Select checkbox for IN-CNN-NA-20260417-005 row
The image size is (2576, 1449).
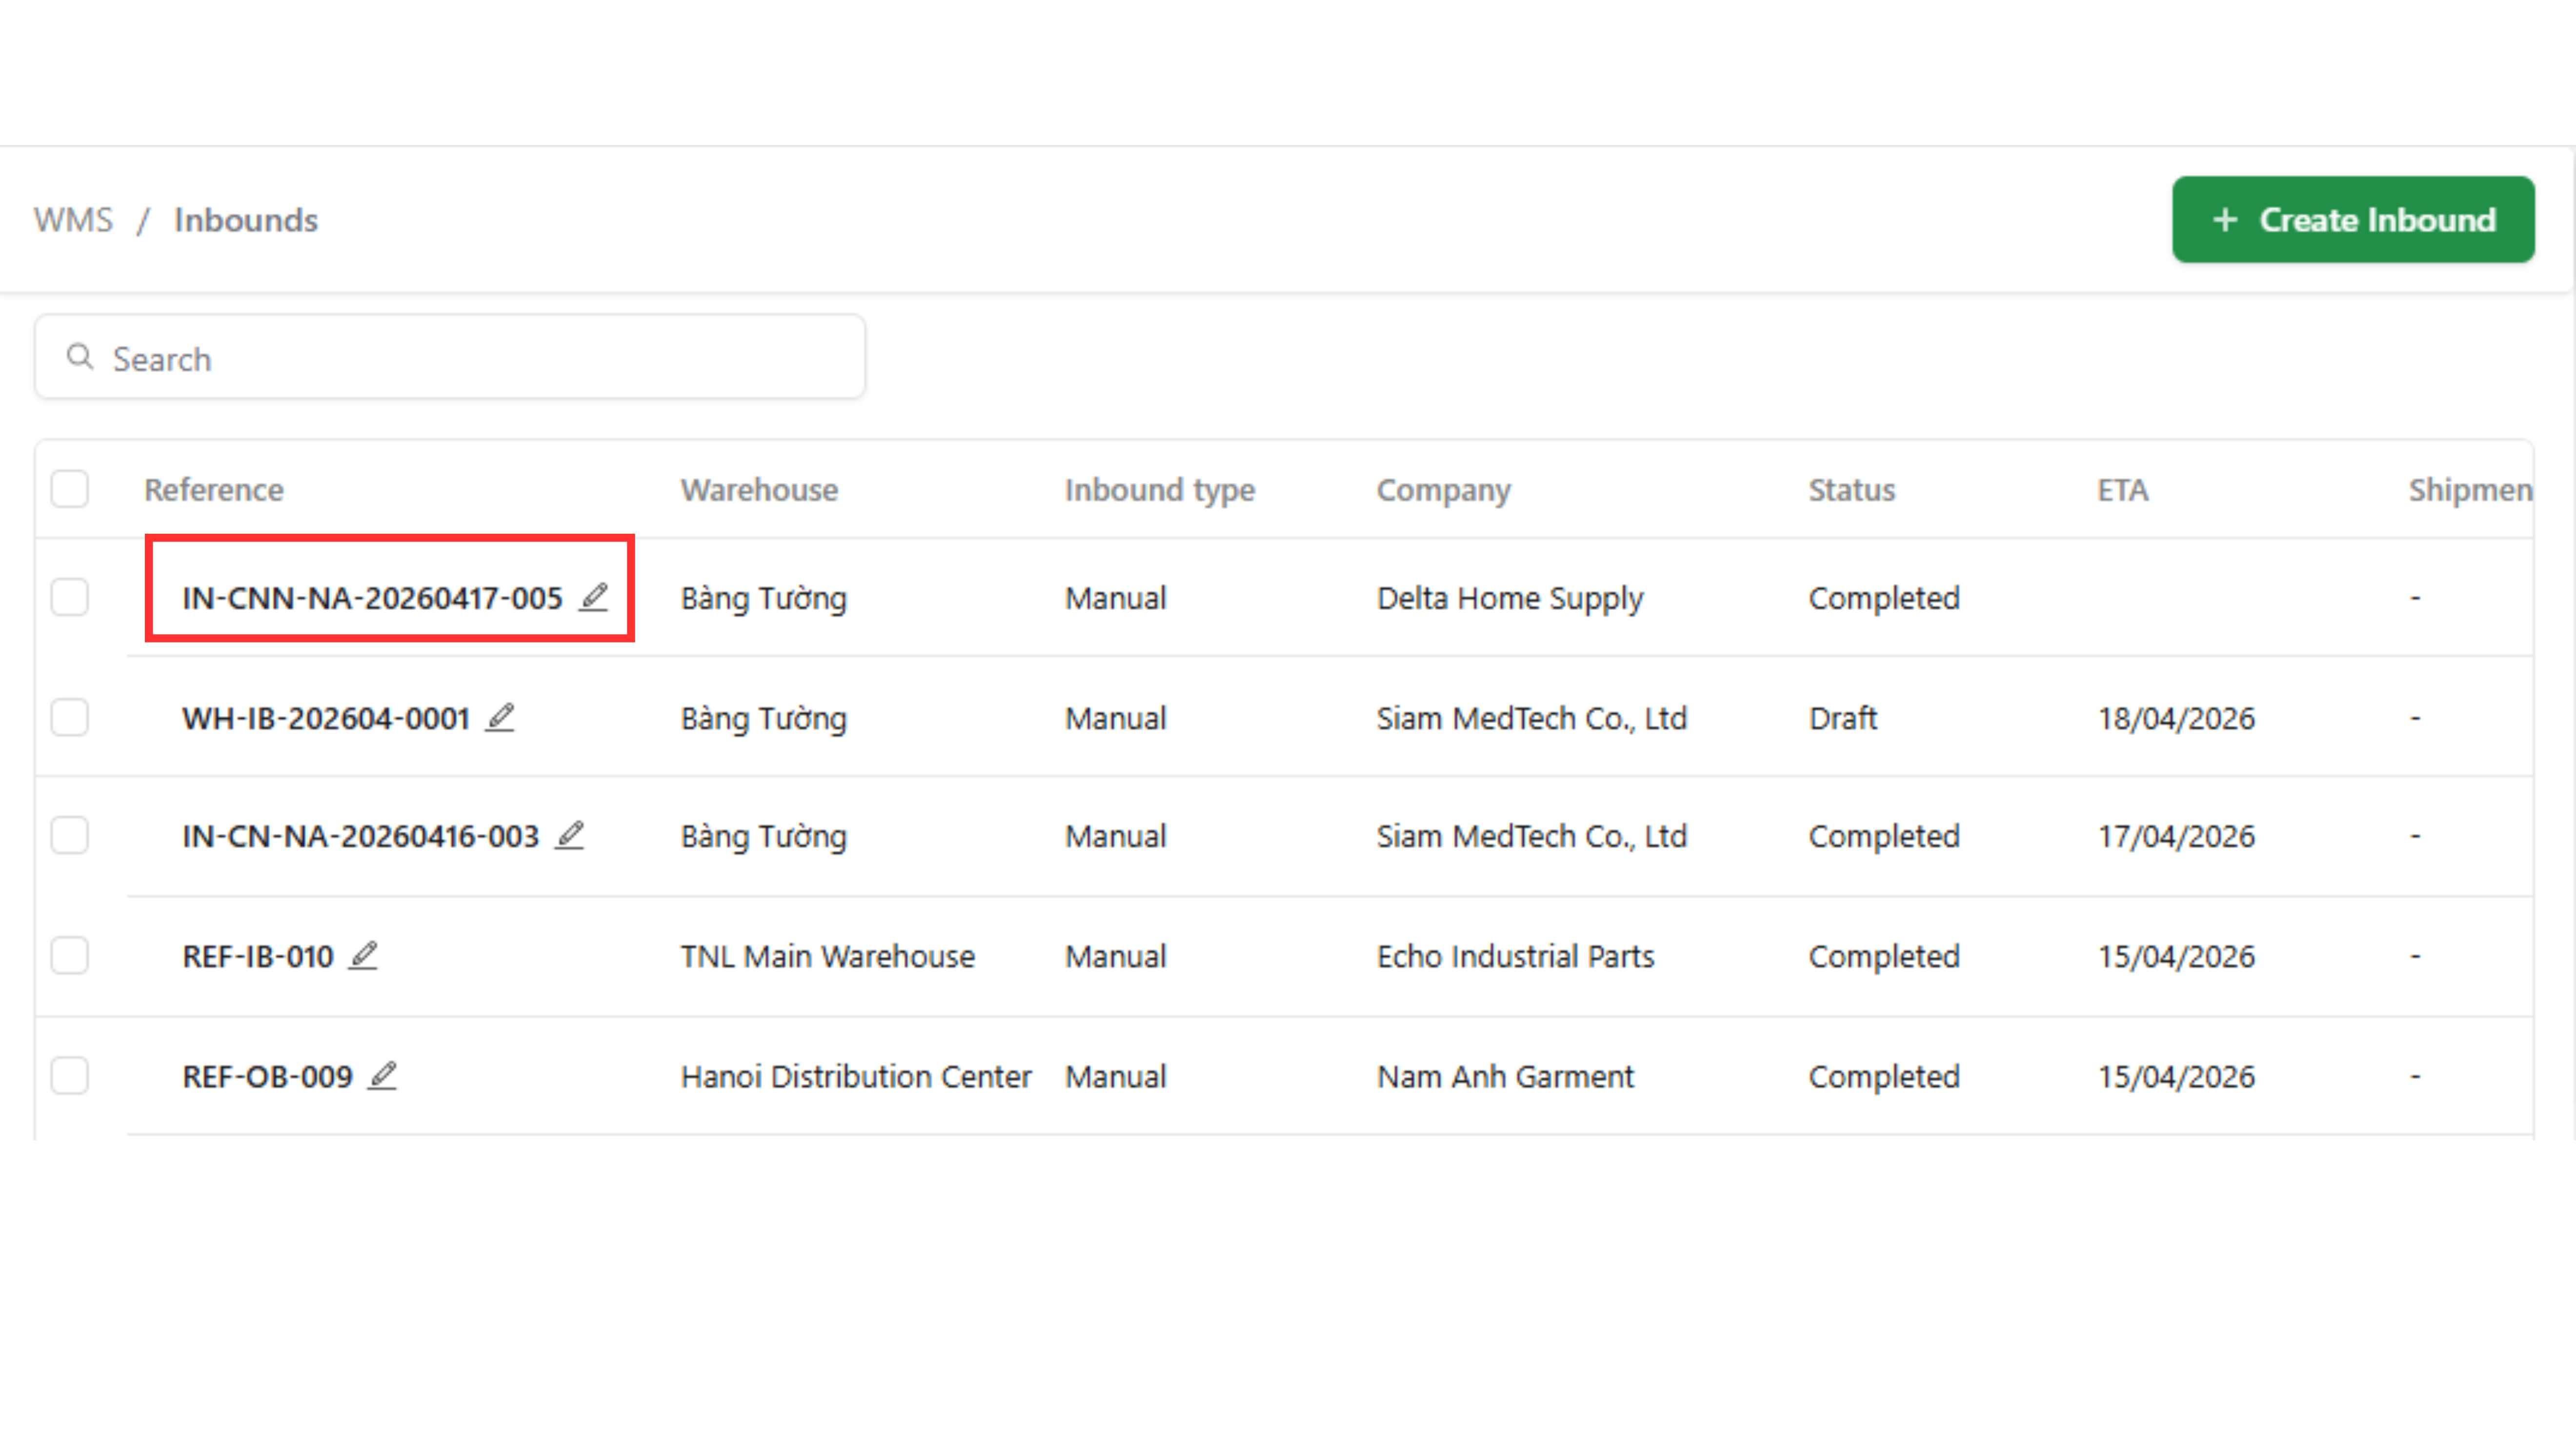(x=70, y=597)
